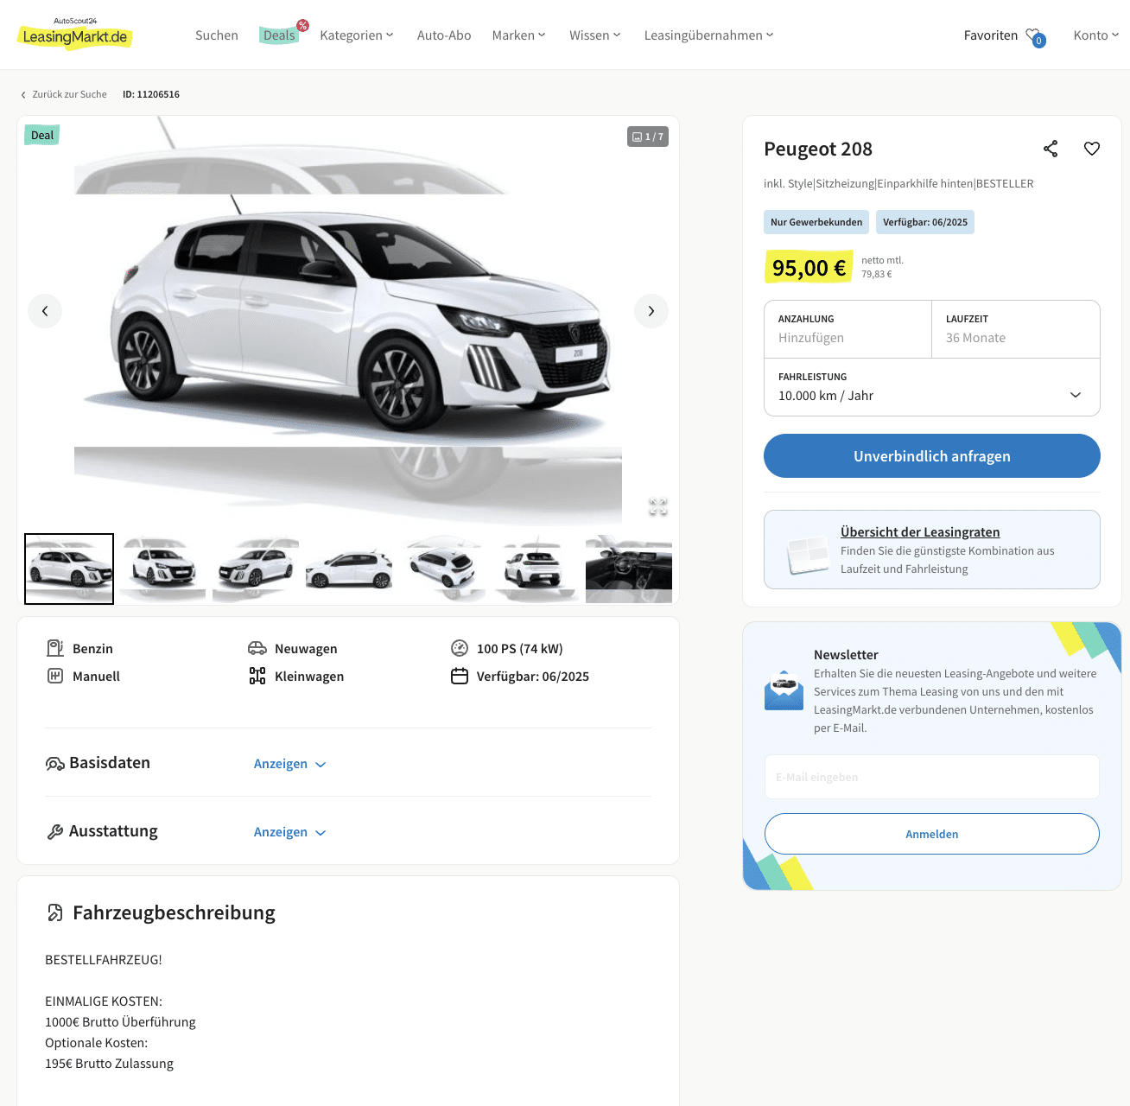Click the Kleinwagen category icon

coord(257,676)
